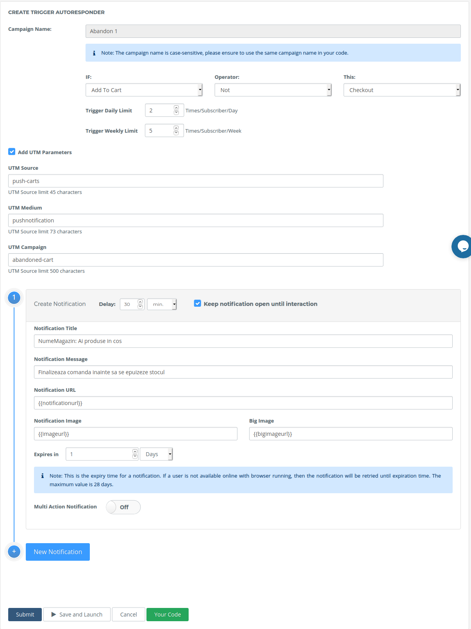Open the IF dropdown showing Add To Cart
The width and height of the screenshot is (471, 629).
point(144,90)
